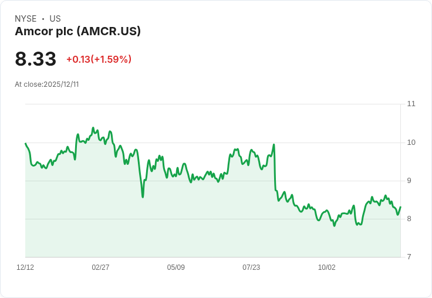Select the 12/12 date on the x-axis
Viewport: 432px width, 298px height.
[25, 267]
